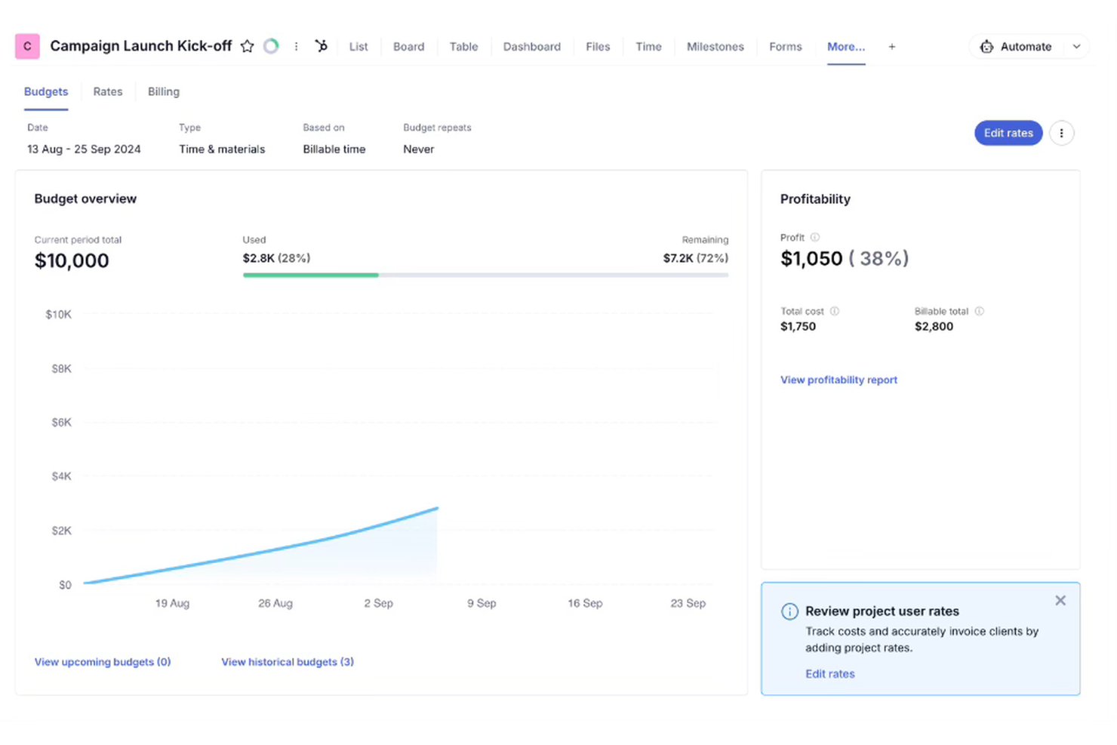Select the Budgets sub-tab
Image resolution: width=1117 pixels, height=745 pixels.
(x=46, y=91)
